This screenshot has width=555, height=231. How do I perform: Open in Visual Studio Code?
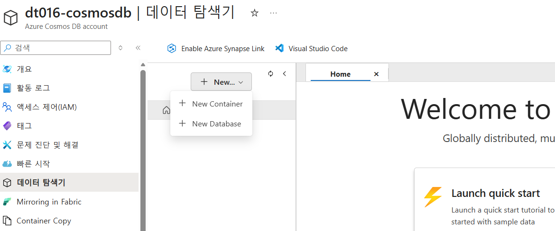312,49
